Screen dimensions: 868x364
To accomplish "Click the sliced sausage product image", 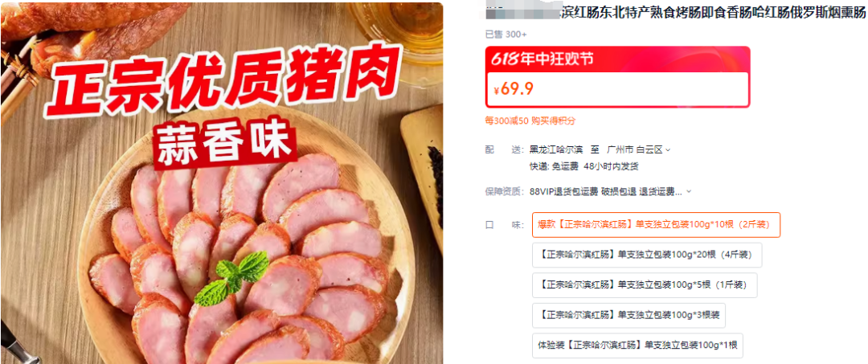I will point(222,183).
